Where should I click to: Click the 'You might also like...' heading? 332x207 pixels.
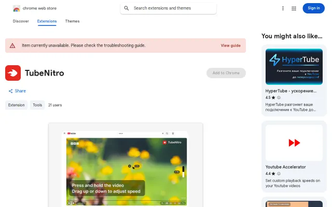[292, 36]
